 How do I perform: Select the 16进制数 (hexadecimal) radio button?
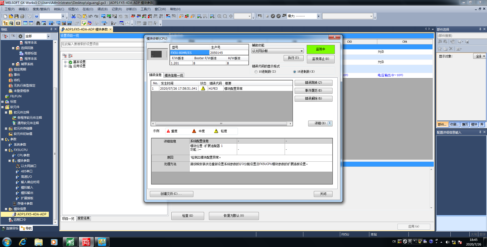(x=295, y=72)
